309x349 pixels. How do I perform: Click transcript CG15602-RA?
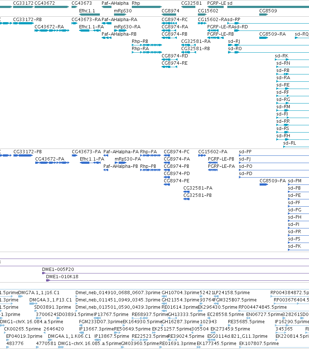pyautogui.click(x=212, y=20)
